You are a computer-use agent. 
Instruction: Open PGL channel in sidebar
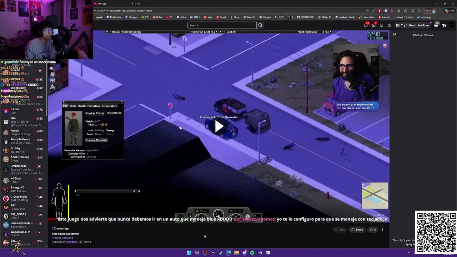pos(24,207)
